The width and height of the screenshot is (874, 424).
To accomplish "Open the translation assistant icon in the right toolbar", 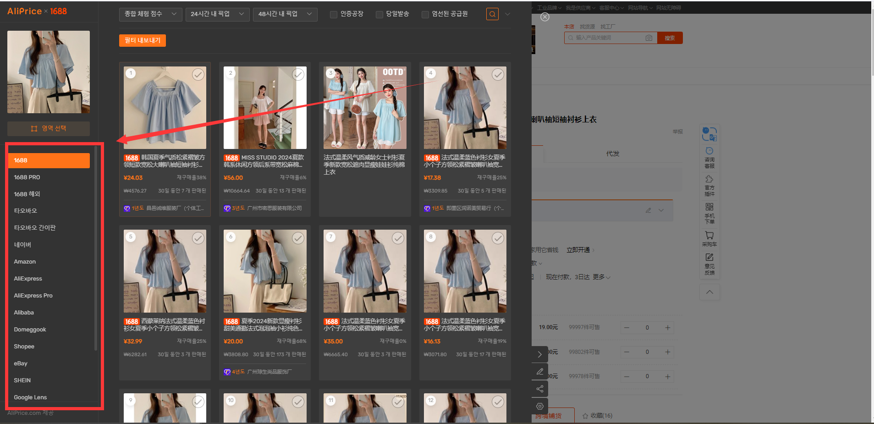I will pyautogui.click(x=709, y=134).
